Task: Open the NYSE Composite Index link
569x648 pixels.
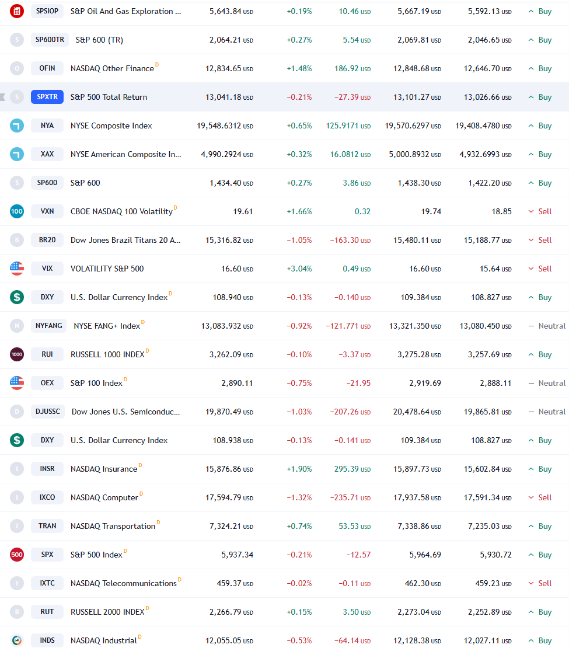Action: pyautogui.click(x=111, y=126)
